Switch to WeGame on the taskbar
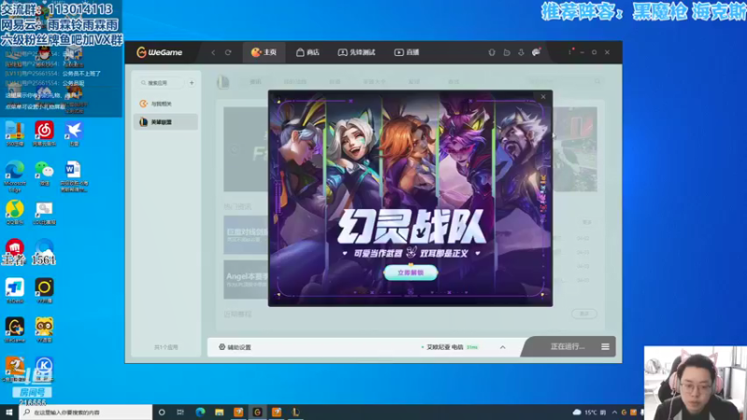Image resolution: width=747 pixels, height=420 pixels. (x=258, y=413)
